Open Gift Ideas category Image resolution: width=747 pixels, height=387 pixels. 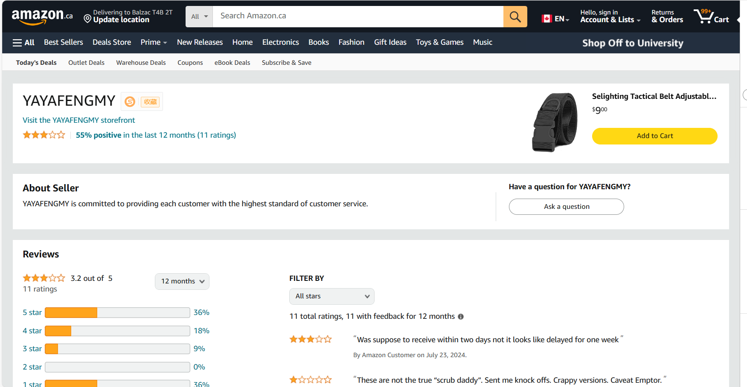pyautogui.click(x=390, y=42)
